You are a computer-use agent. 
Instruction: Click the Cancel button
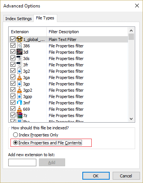tap(126, 176)
